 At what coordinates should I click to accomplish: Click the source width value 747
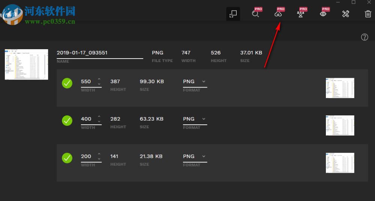pos(186,53)
